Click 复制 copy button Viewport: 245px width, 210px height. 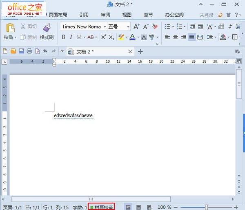click(28, 37)
